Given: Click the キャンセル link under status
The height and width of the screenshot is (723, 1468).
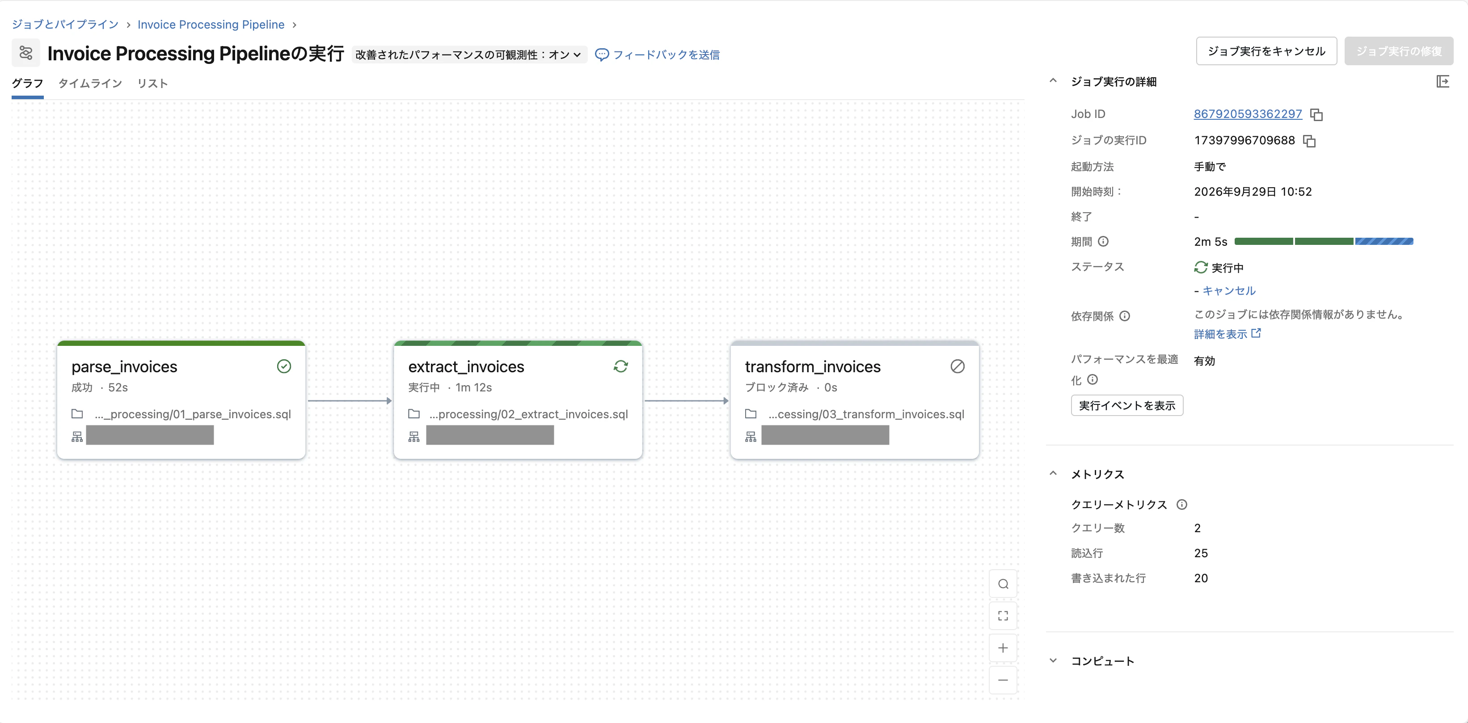Looking at the screenshot, I should [1229, 290].
